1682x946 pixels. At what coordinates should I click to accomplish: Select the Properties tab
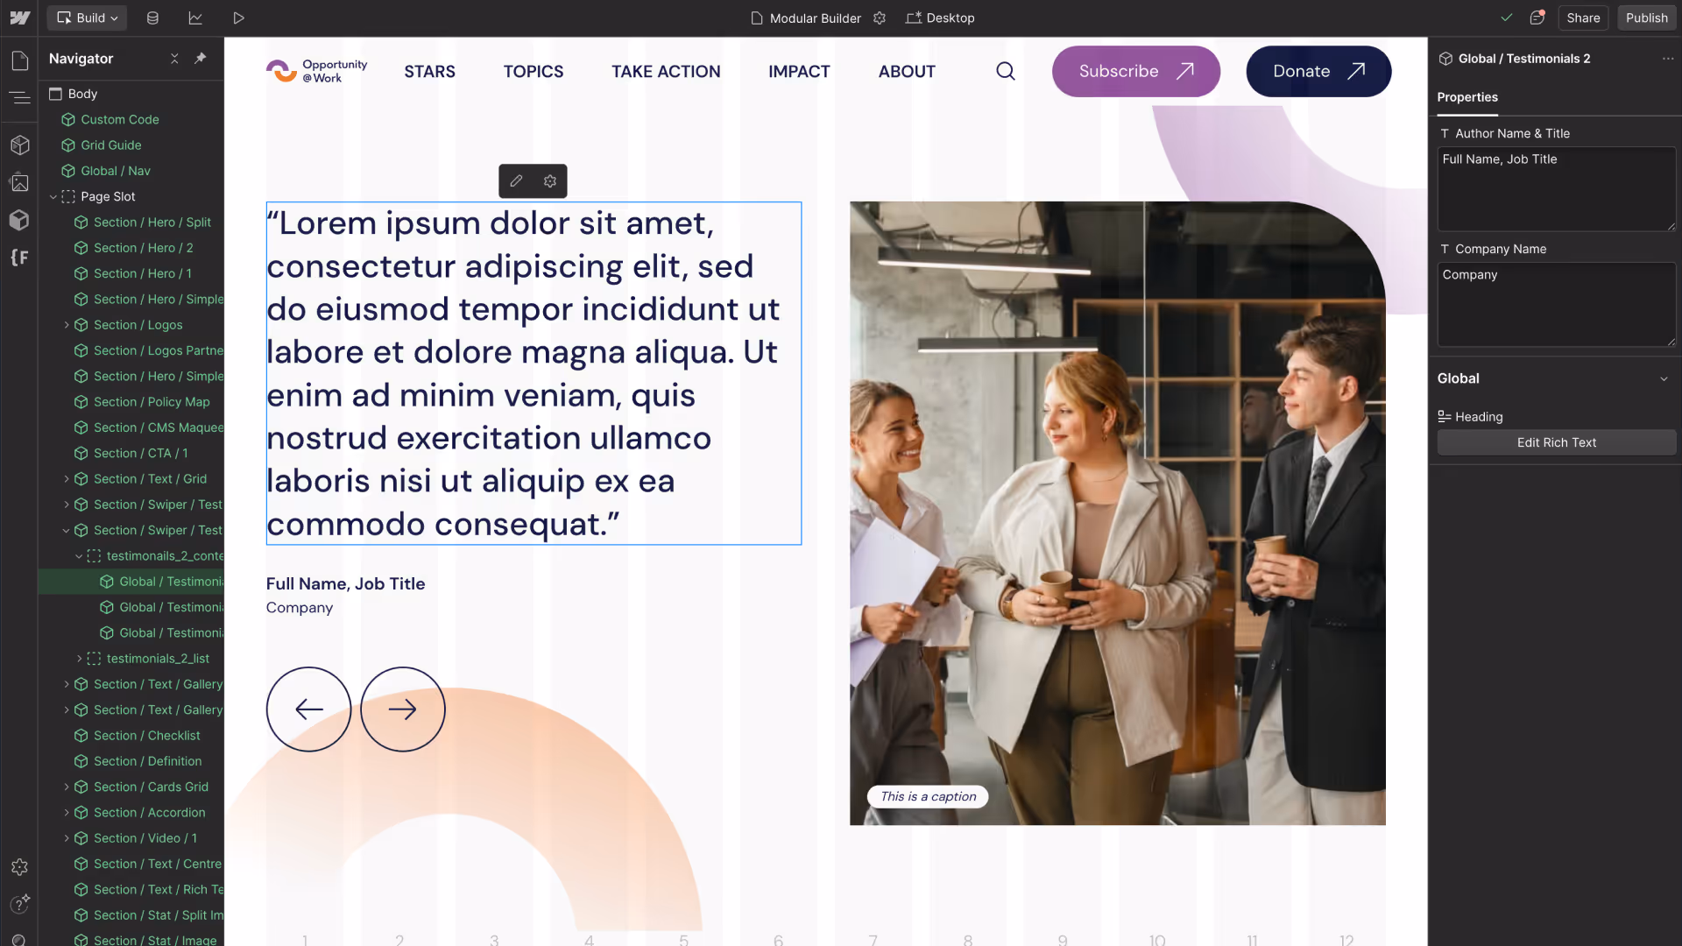coord(1467,97)
